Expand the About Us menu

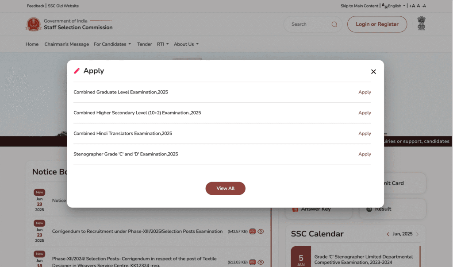[x=186, y=44]
